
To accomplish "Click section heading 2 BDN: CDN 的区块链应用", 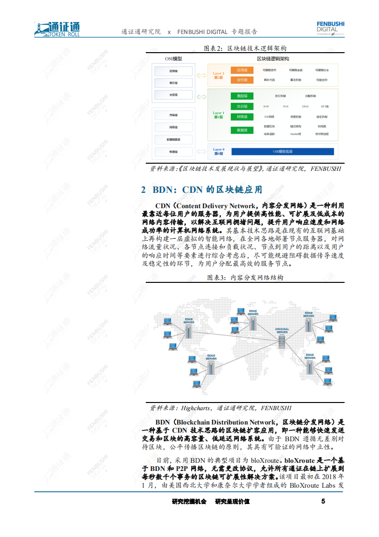I will [x=202, y=190].
